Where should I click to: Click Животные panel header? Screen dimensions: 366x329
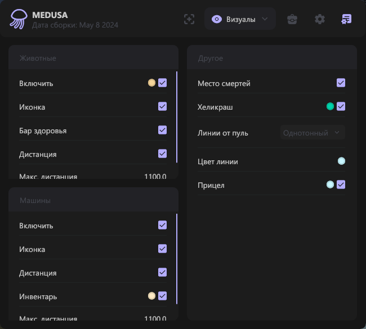click(x=93, y=58)
